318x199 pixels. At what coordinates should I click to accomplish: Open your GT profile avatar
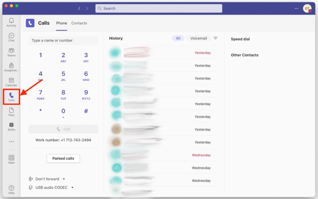[307, 8]
